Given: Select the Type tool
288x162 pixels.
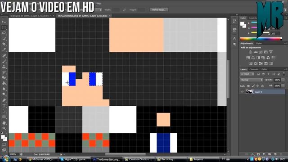Looking at the screenshot, I should pyautogui.click(x=4, y=106).
